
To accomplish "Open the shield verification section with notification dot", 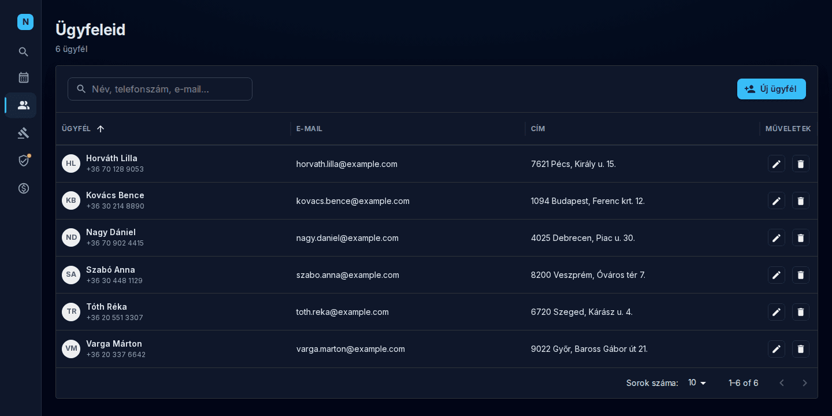I will [x=24, y=161].
